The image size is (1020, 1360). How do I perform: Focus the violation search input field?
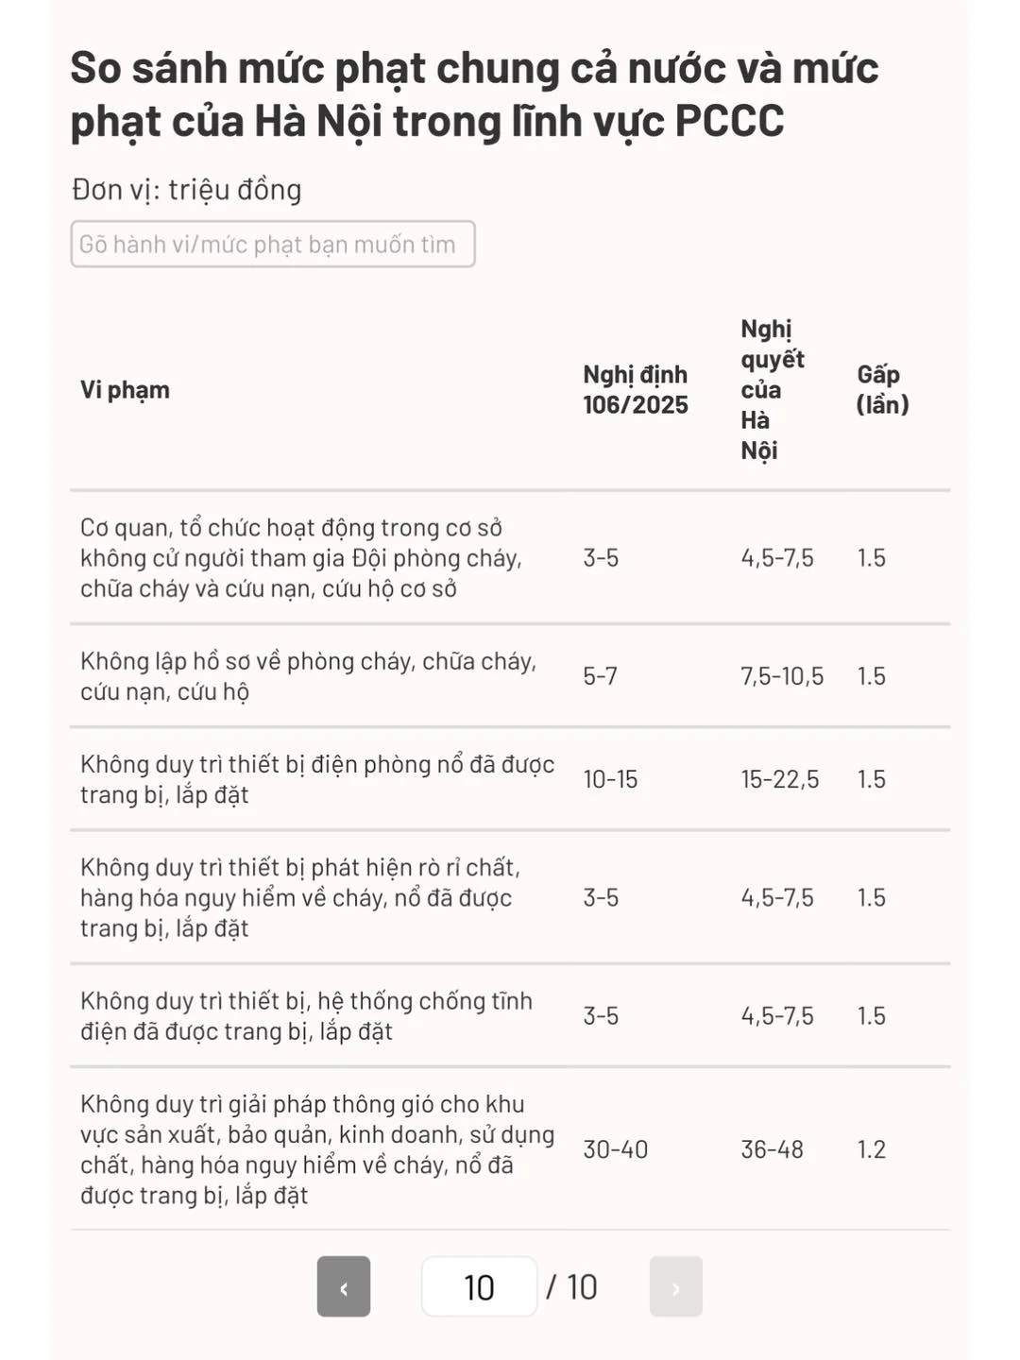272,245
